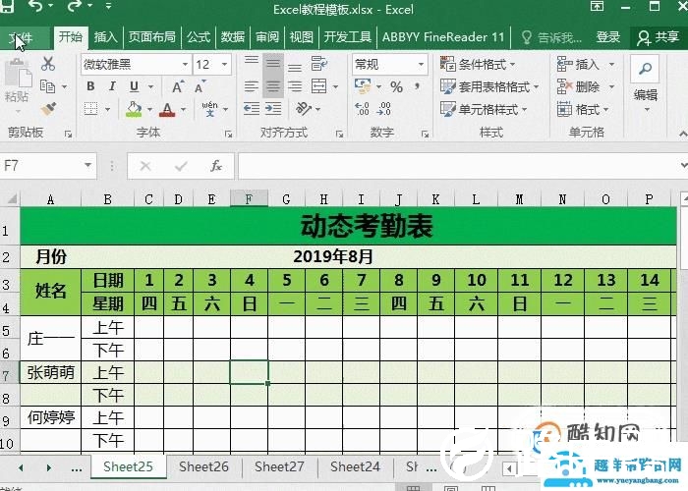Open the number format dropdown 常规
The image size is (688, 491).
click(x=421, y=65)
